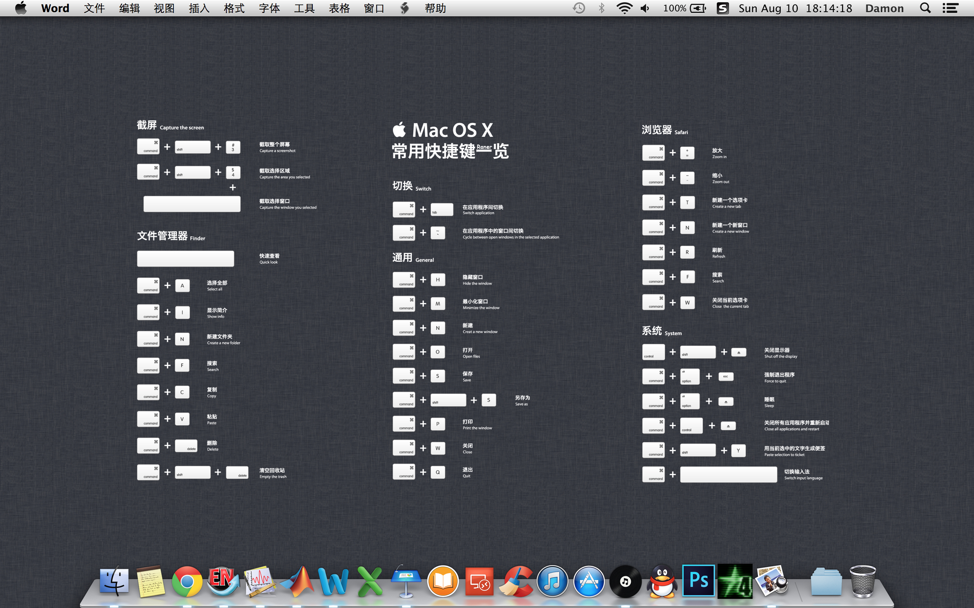Click the volume speaker icon

pyautogui.click(x=645, y=8)
